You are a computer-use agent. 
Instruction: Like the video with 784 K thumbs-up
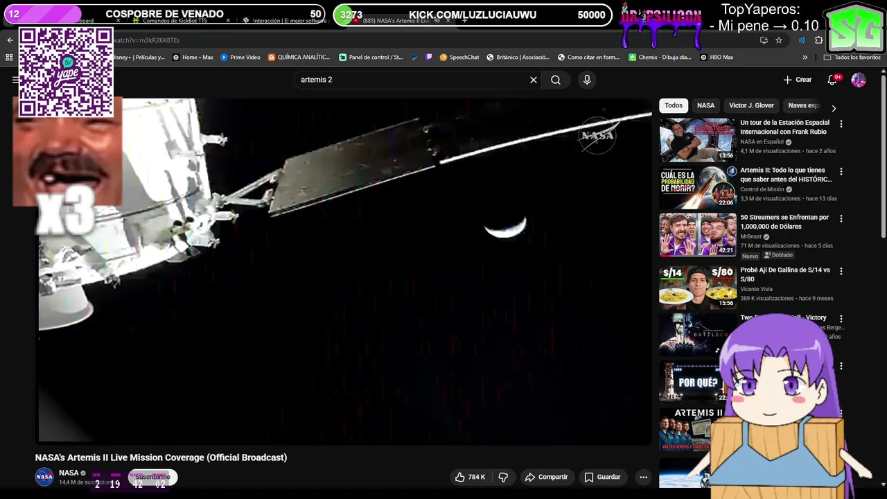(470, 477)
